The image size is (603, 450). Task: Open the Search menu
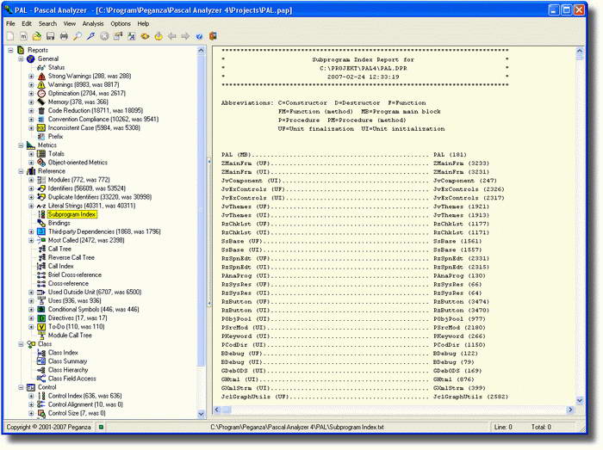47,23
